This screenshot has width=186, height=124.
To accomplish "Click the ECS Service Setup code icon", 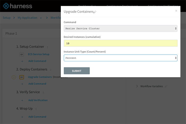I will coord(22,54).
